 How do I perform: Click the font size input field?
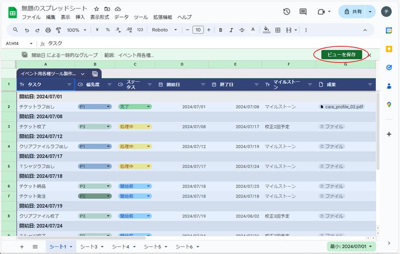click(198, 30)
